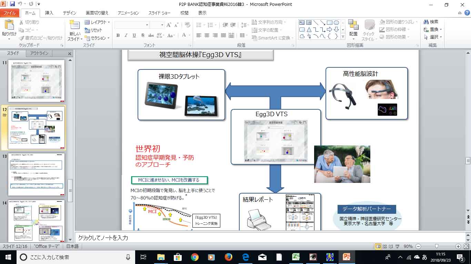Select slide 11 thumbnail

37,81
